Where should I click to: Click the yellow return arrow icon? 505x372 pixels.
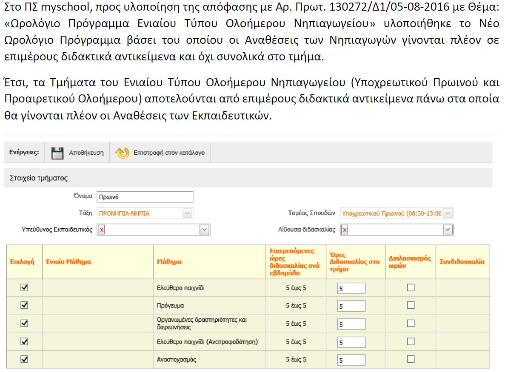click(122, 153)
